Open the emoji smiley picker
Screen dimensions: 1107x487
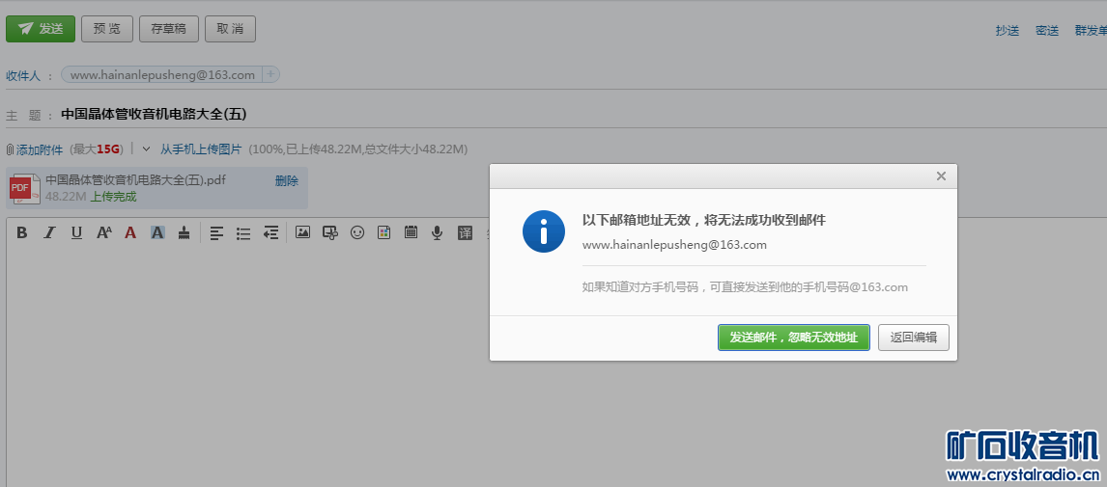[357, 231]
